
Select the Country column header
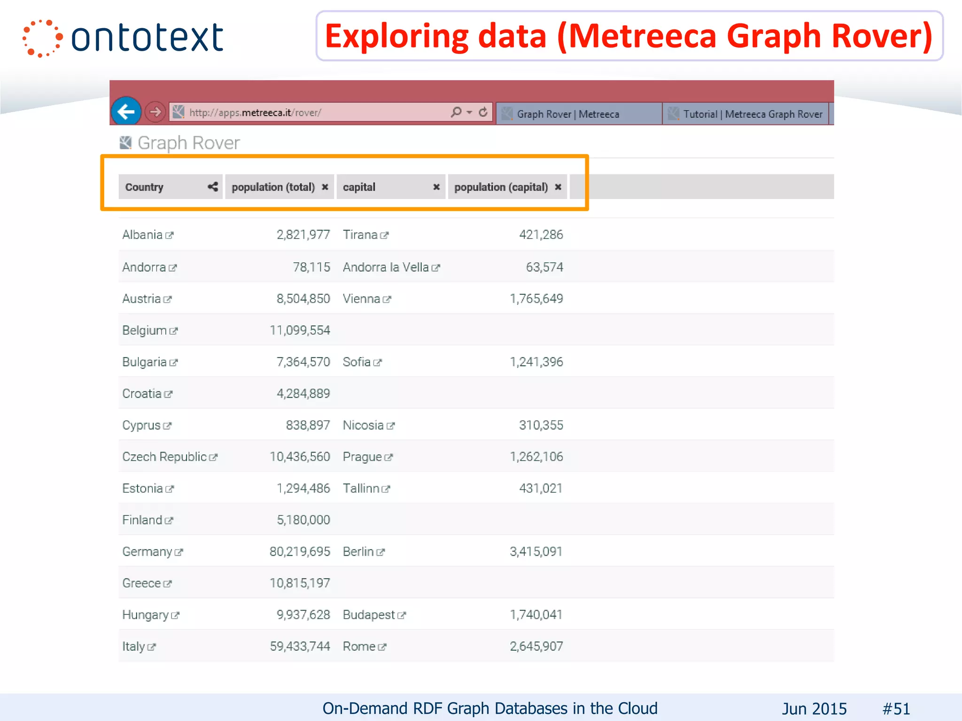click(171, 187)
